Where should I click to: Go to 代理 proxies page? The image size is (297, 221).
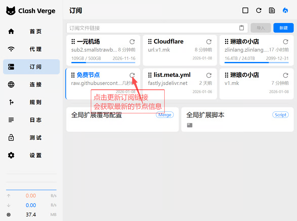click(31, 49)
